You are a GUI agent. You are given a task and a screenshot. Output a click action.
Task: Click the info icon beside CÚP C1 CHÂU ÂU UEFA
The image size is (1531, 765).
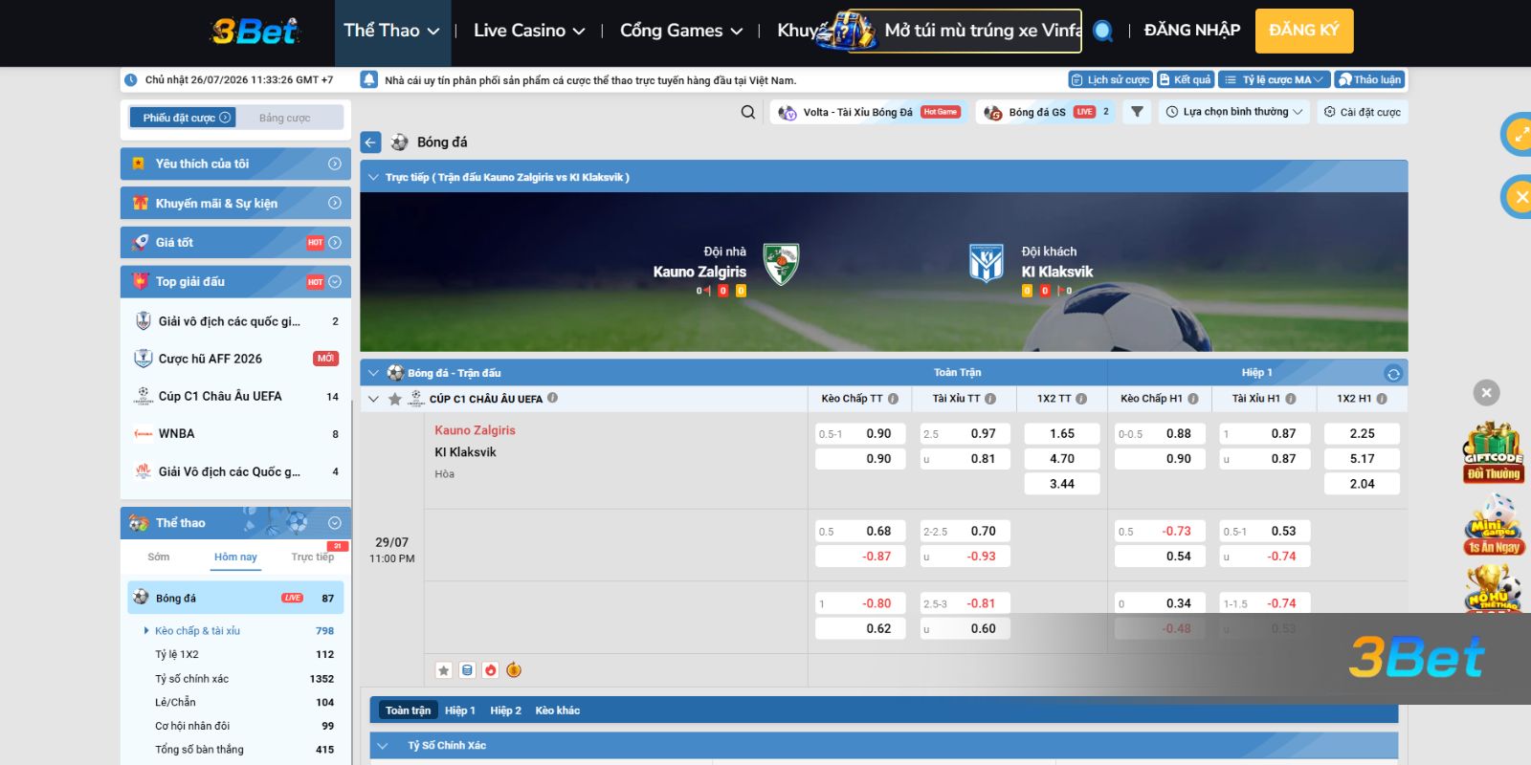point(552,398)
